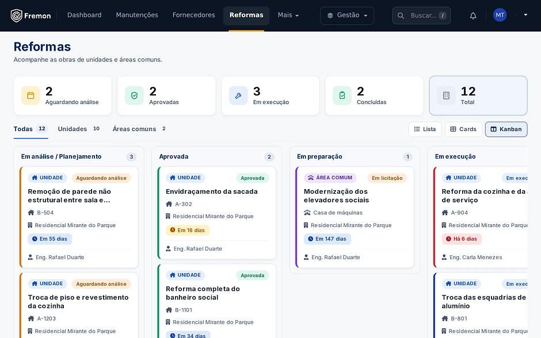Click clock icon in Em 55 dias badge

35,239
